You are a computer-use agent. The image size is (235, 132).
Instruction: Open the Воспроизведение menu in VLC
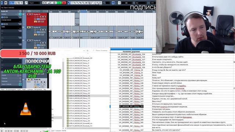11,89
